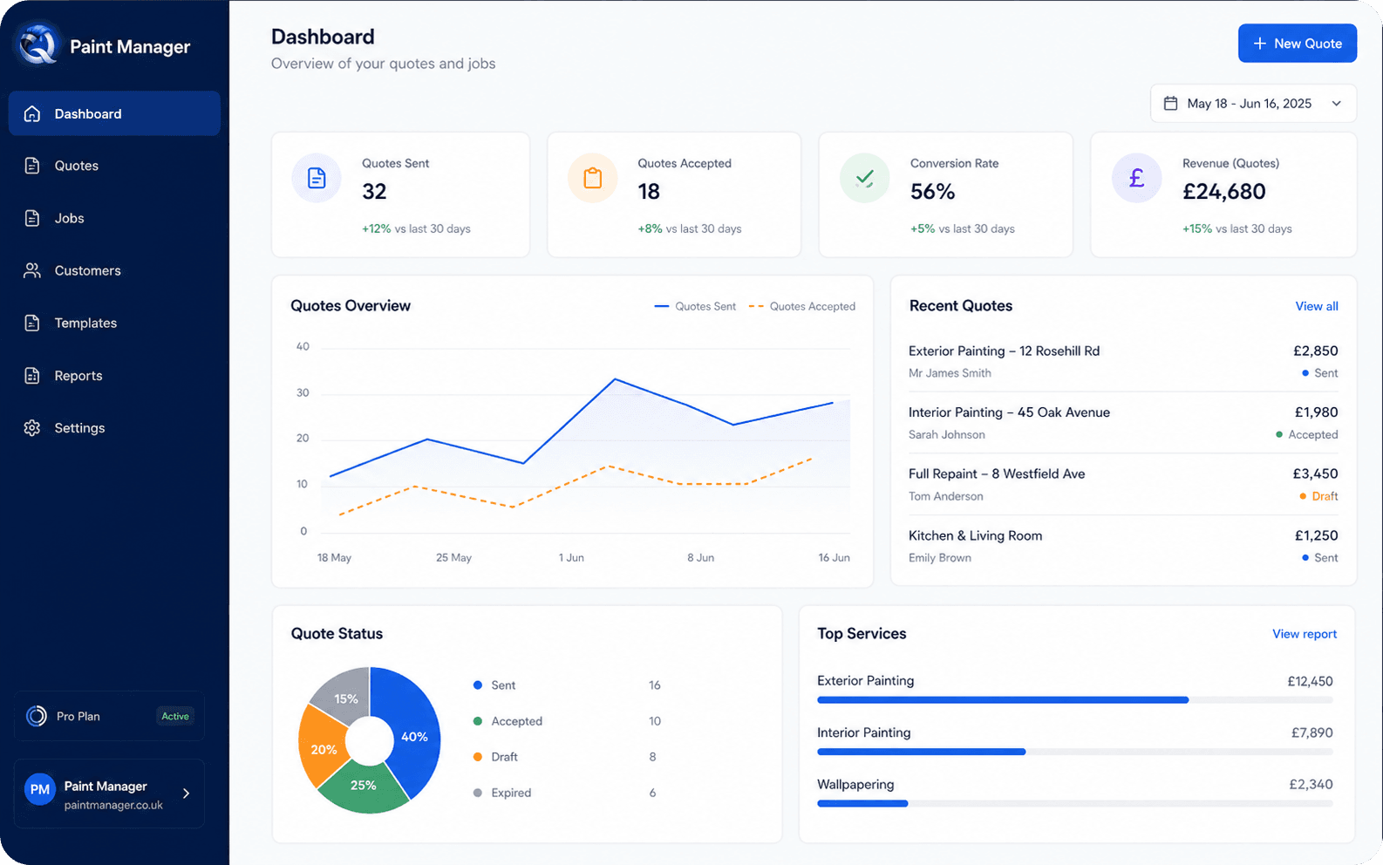Open Exterior Painting – 12 Rosehill Rd quote
This screenshot has height=865, width=1383.
[x=1123, y=361]
